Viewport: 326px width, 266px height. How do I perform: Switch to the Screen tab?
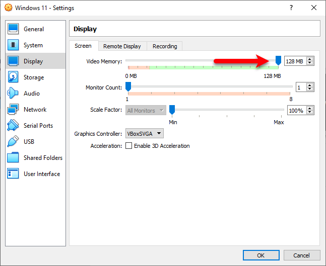pos(83,46)
